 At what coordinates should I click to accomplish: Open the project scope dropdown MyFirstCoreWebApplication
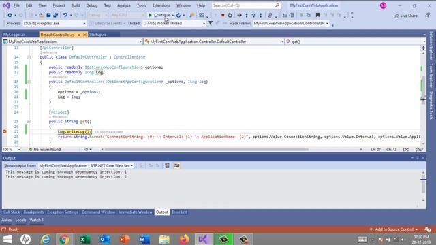coord(72,42)
